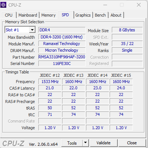Select tRAS value 50 under JEDEC #12
The image size is (148, 148).
point(50,108)
